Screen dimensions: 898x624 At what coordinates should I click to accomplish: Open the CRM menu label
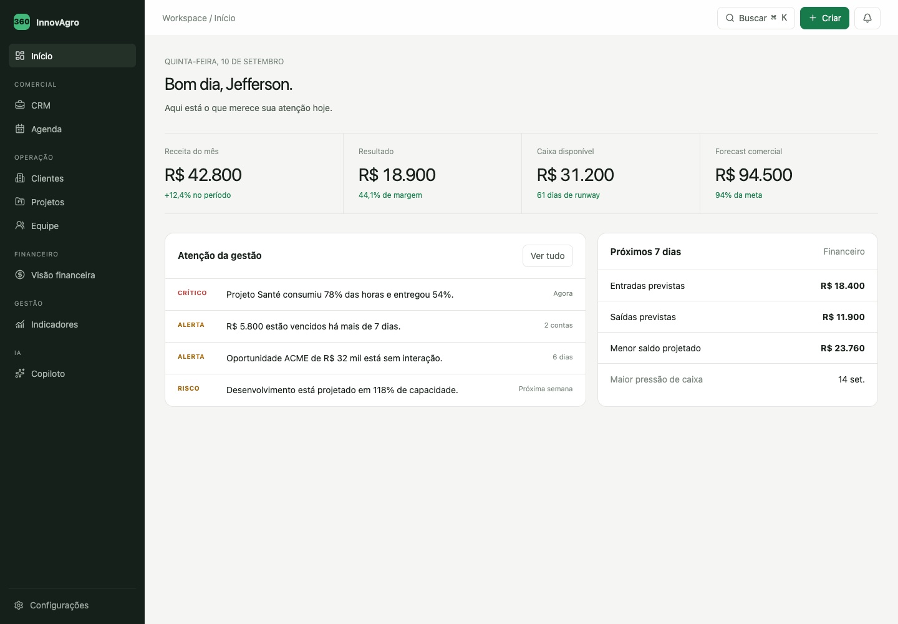41,105
